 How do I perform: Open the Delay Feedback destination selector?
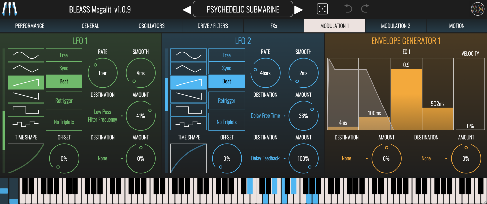265,158
